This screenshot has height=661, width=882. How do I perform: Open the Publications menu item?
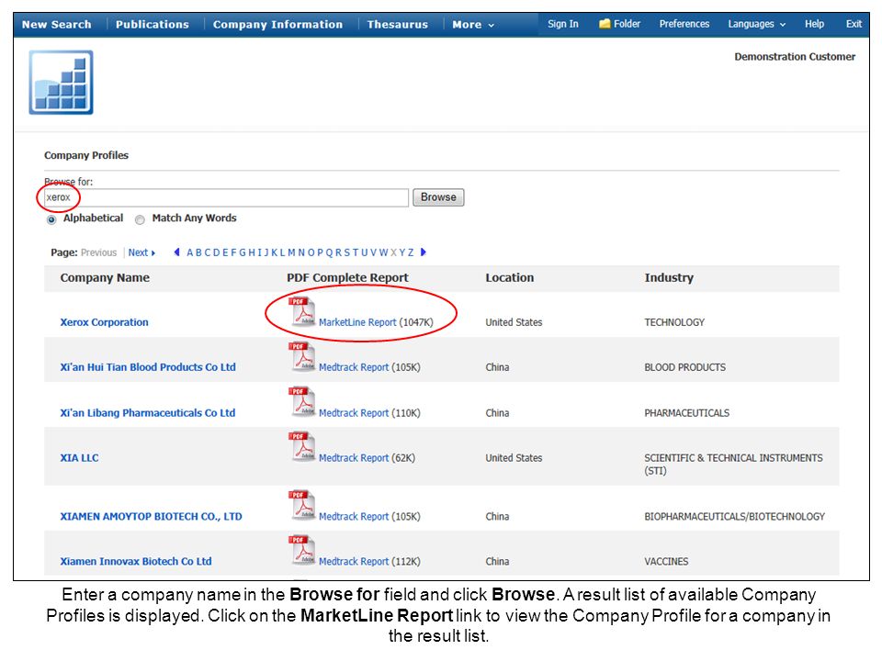[x=153, y=25]
